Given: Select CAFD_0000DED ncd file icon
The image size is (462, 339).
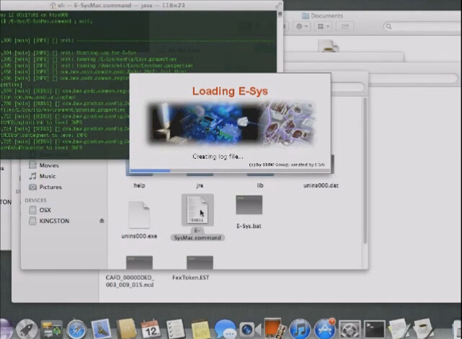Looking at the screenshot, I should point(139,263).
